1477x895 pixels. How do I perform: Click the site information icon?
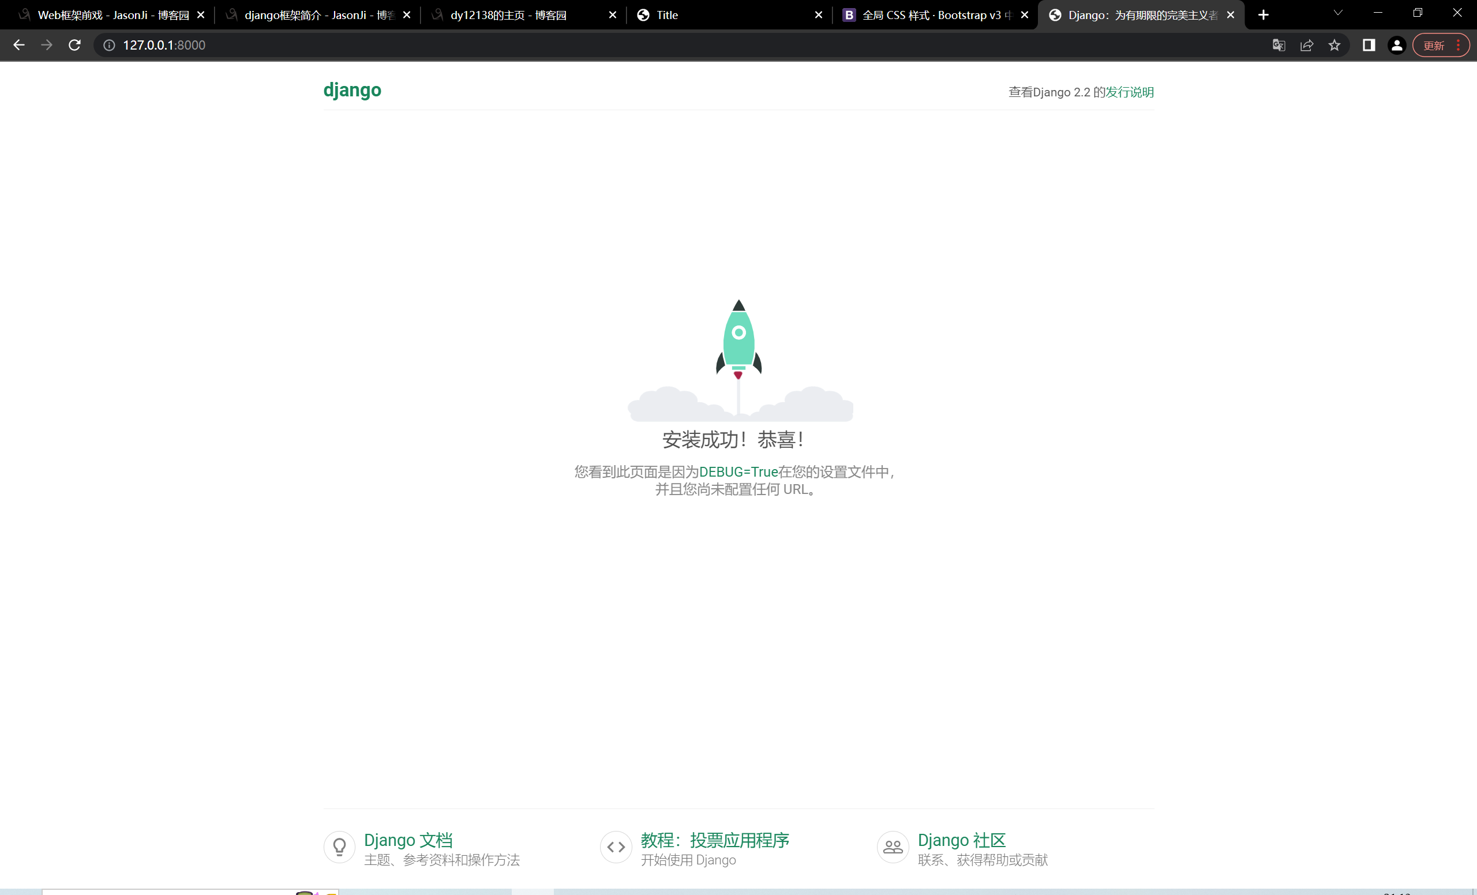109,45
